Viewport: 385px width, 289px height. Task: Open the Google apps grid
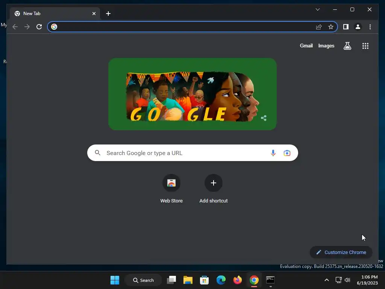(365, 46)
